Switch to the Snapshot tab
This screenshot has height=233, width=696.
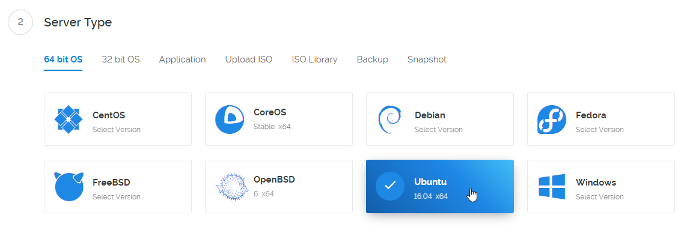pos(427,59)
